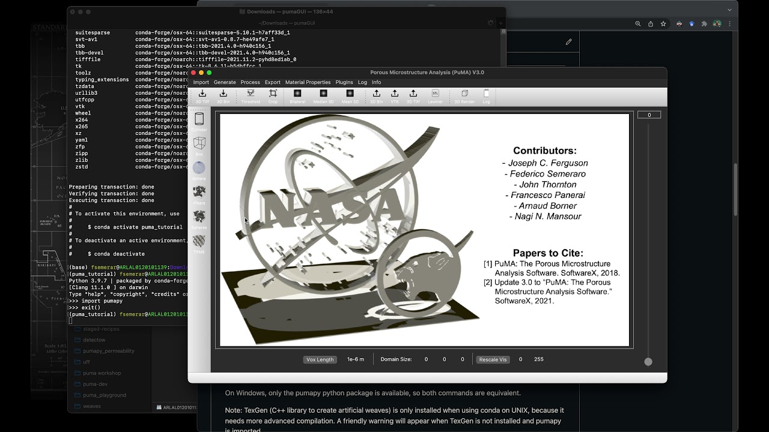Open the Import menu
The width and height of the screenshot is (769, 432).
(201, 82)
